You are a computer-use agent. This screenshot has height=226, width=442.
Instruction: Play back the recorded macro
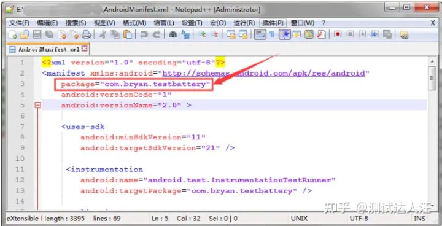coord(363,34)
